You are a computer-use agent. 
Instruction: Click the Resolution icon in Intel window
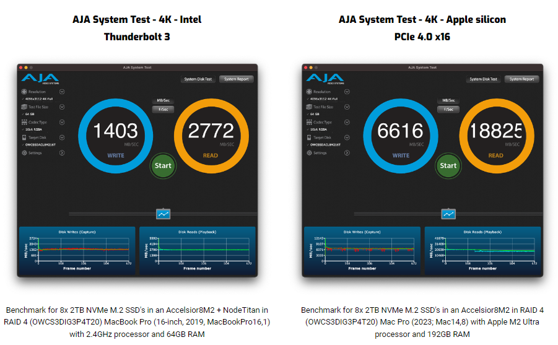click(24, 92)
